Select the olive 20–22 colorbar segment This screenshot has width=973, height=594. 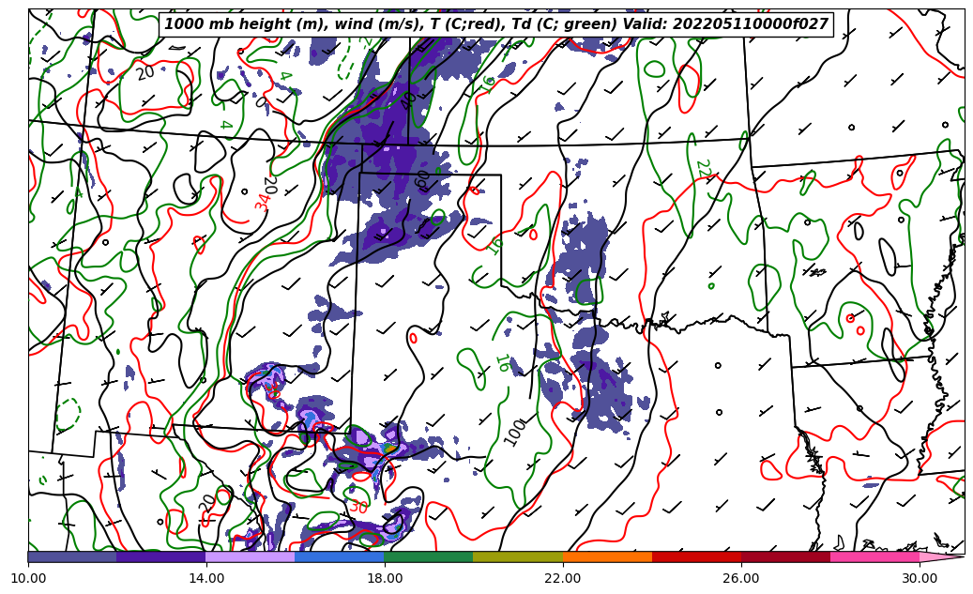coord(518,556)
